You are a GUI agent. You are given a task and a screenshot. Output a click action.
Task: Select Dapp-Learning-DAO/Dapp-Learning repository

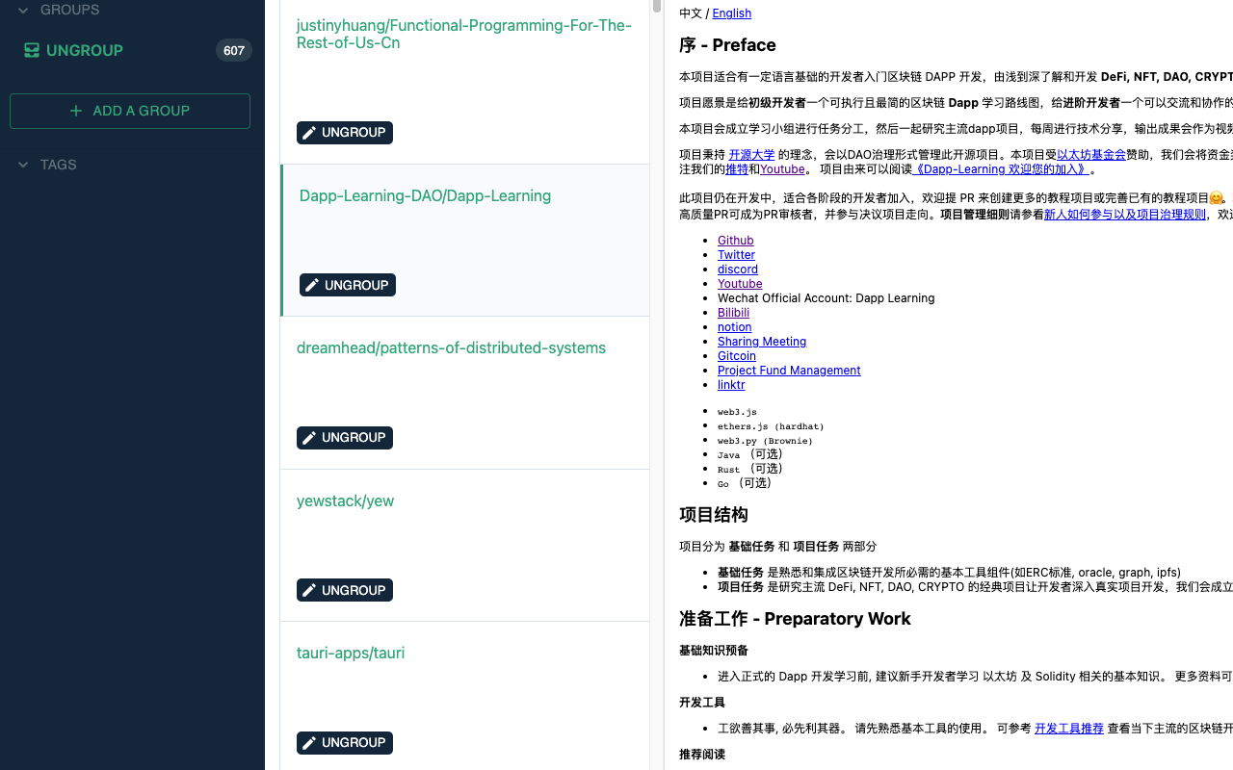pos(425,195)
